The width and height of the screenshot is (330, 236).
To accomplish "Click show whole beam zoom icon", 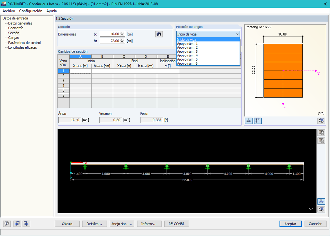I will click(x=321, y=209).
